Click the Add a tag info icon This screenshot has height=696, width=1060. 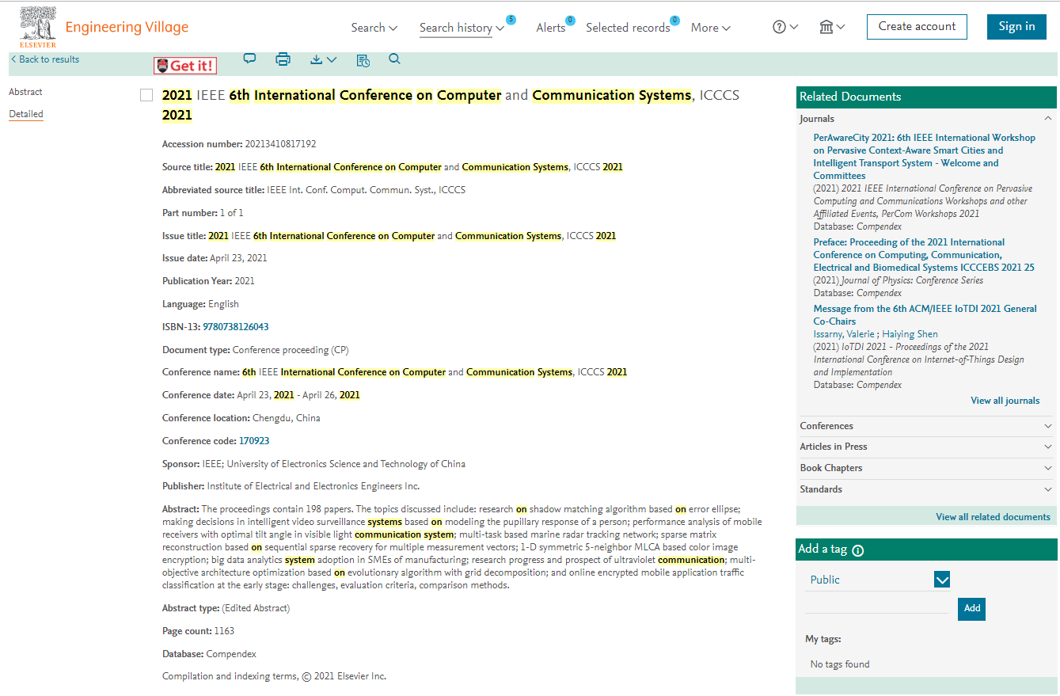click(857, 550)
